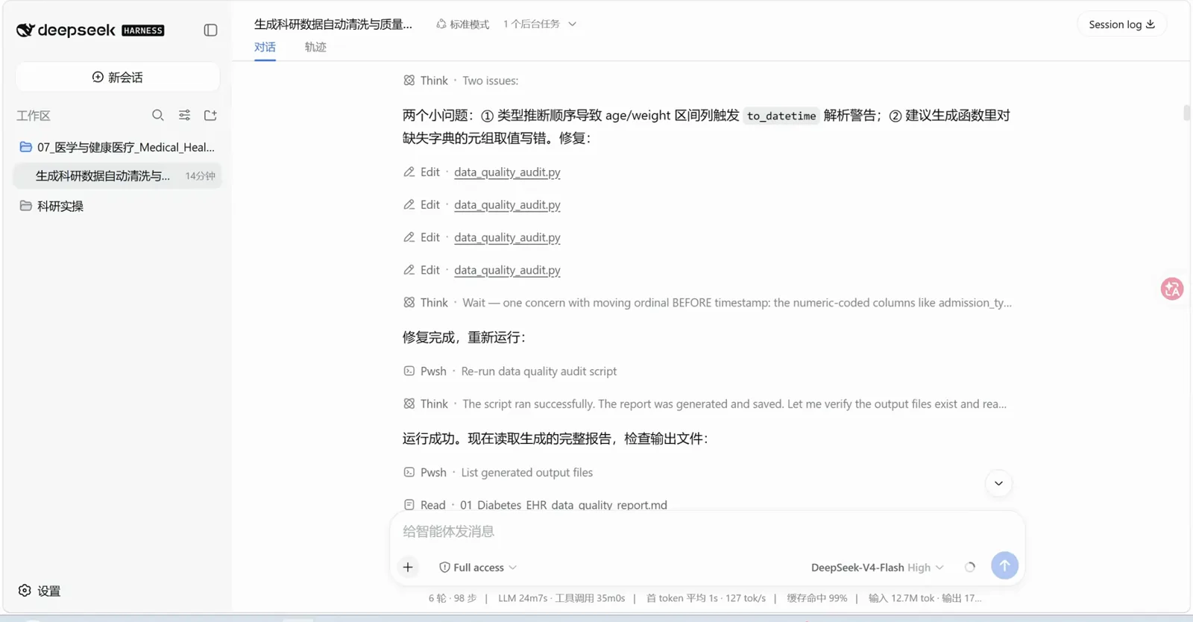Viewport: 1193px width, 622px height.
Task: Collapse the sidebar with the panel icon
Action: pos(210,31)
